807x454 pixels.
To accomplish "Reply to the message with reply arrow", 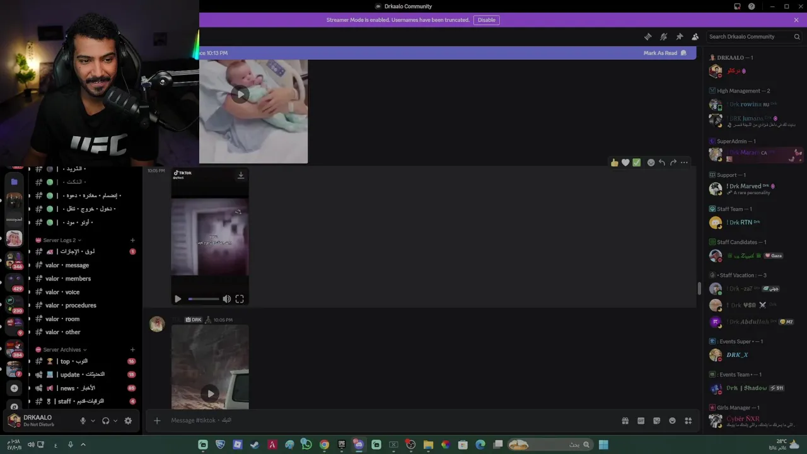I will click(662, 163).
